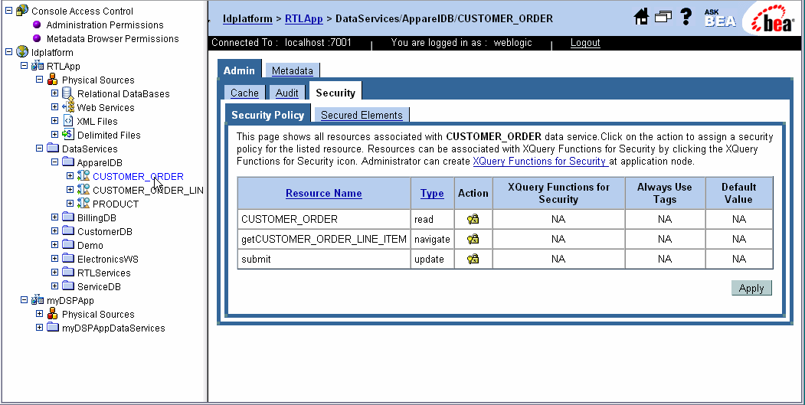Screen dimensions: 805x405
Task: Collapse the Console Access Control node
Action: [x=8, y=10]
